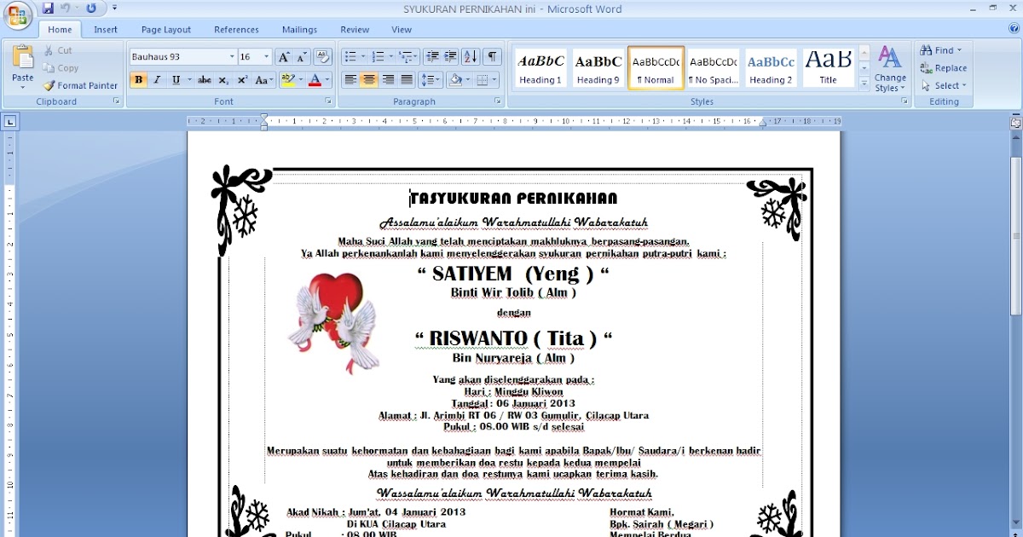
Task: Toggle Strikethrough formatting
Action: coord(204,80)
